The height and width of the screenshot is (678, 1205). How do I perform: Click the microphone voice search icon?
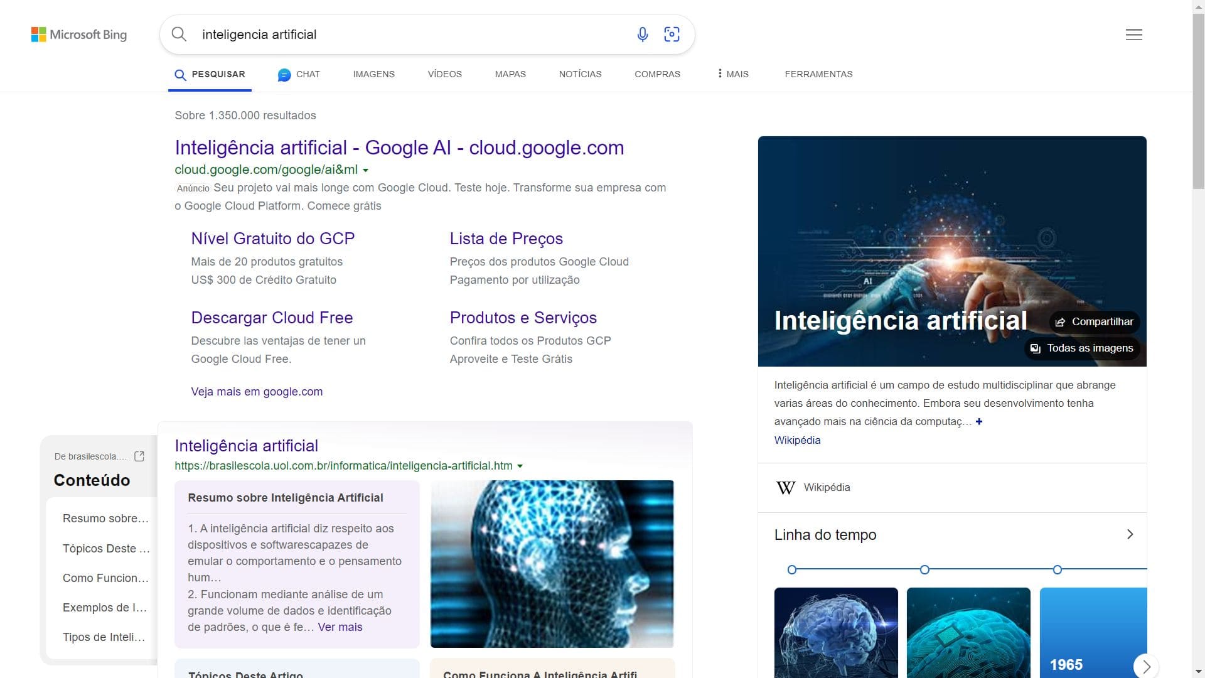(642, 35)
